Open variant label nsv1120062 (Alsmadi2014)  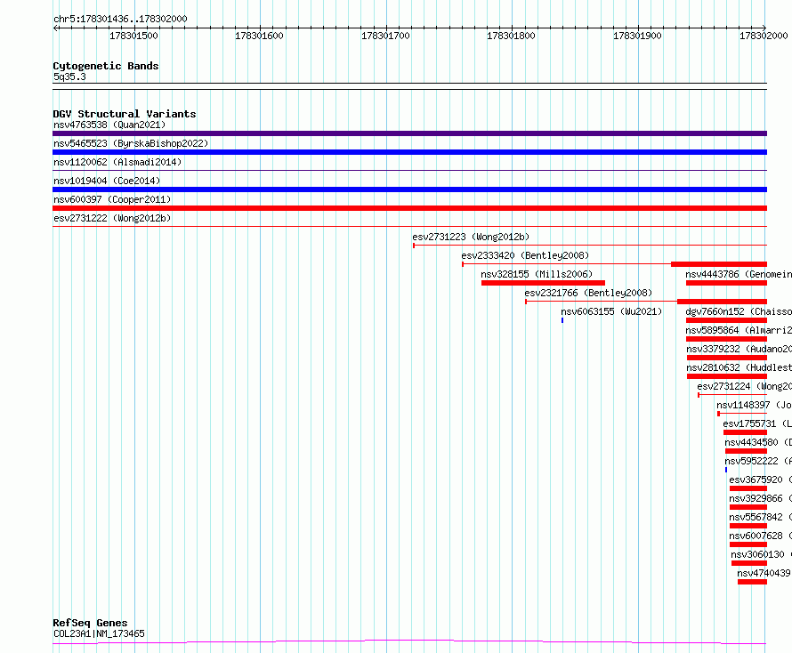point(117,162)
